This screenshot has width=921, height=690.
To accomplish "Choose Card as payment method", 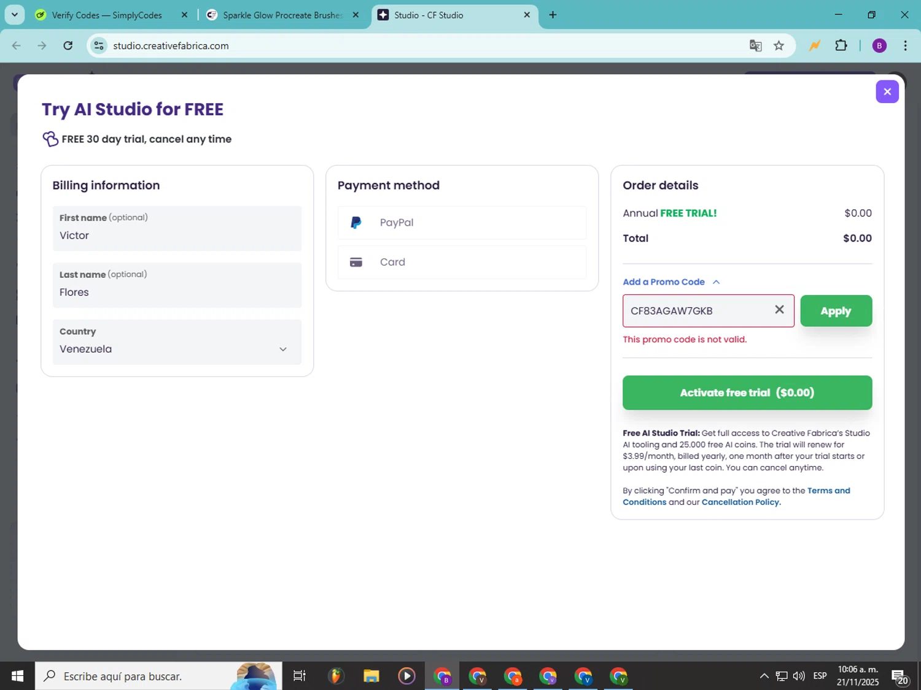I will pyautogui.click(x=462, y=263).
